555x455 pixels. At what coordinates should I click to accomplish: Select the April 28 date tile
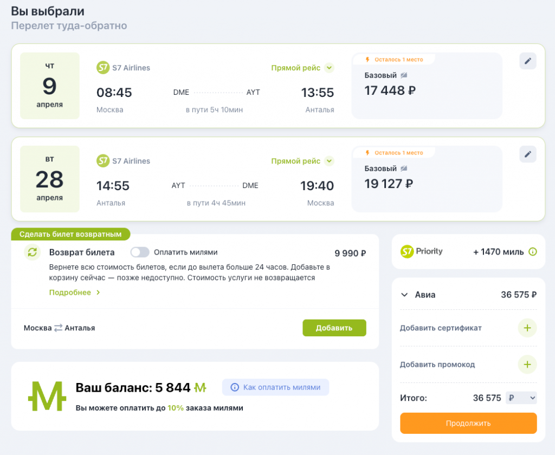pyautogui.click(x=50, y=179)
